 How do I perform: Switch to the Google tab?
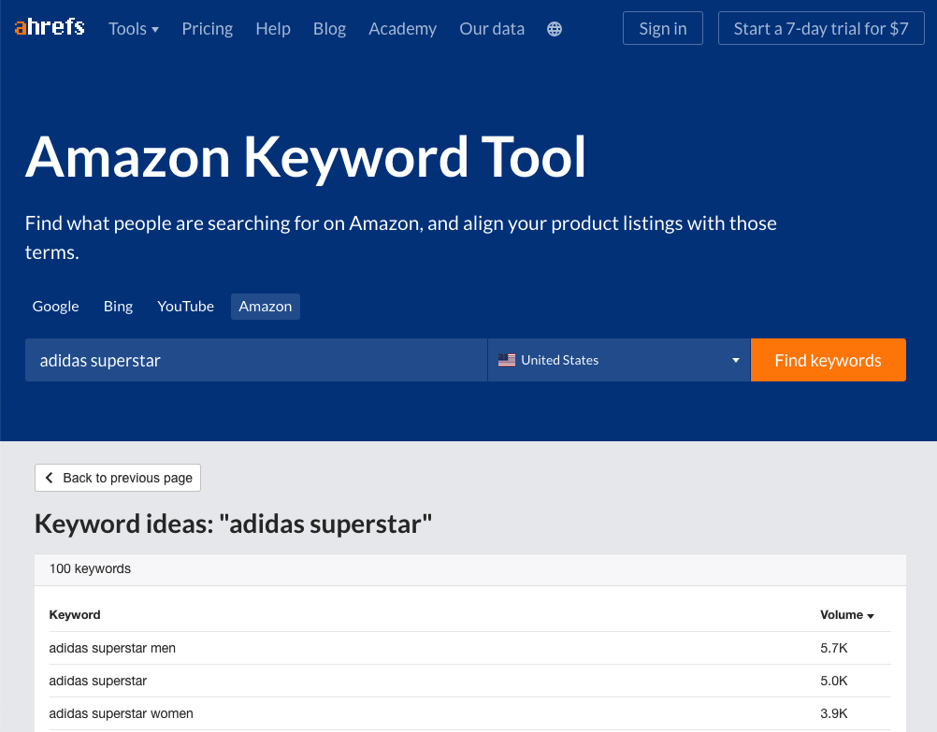click(56, 307)
